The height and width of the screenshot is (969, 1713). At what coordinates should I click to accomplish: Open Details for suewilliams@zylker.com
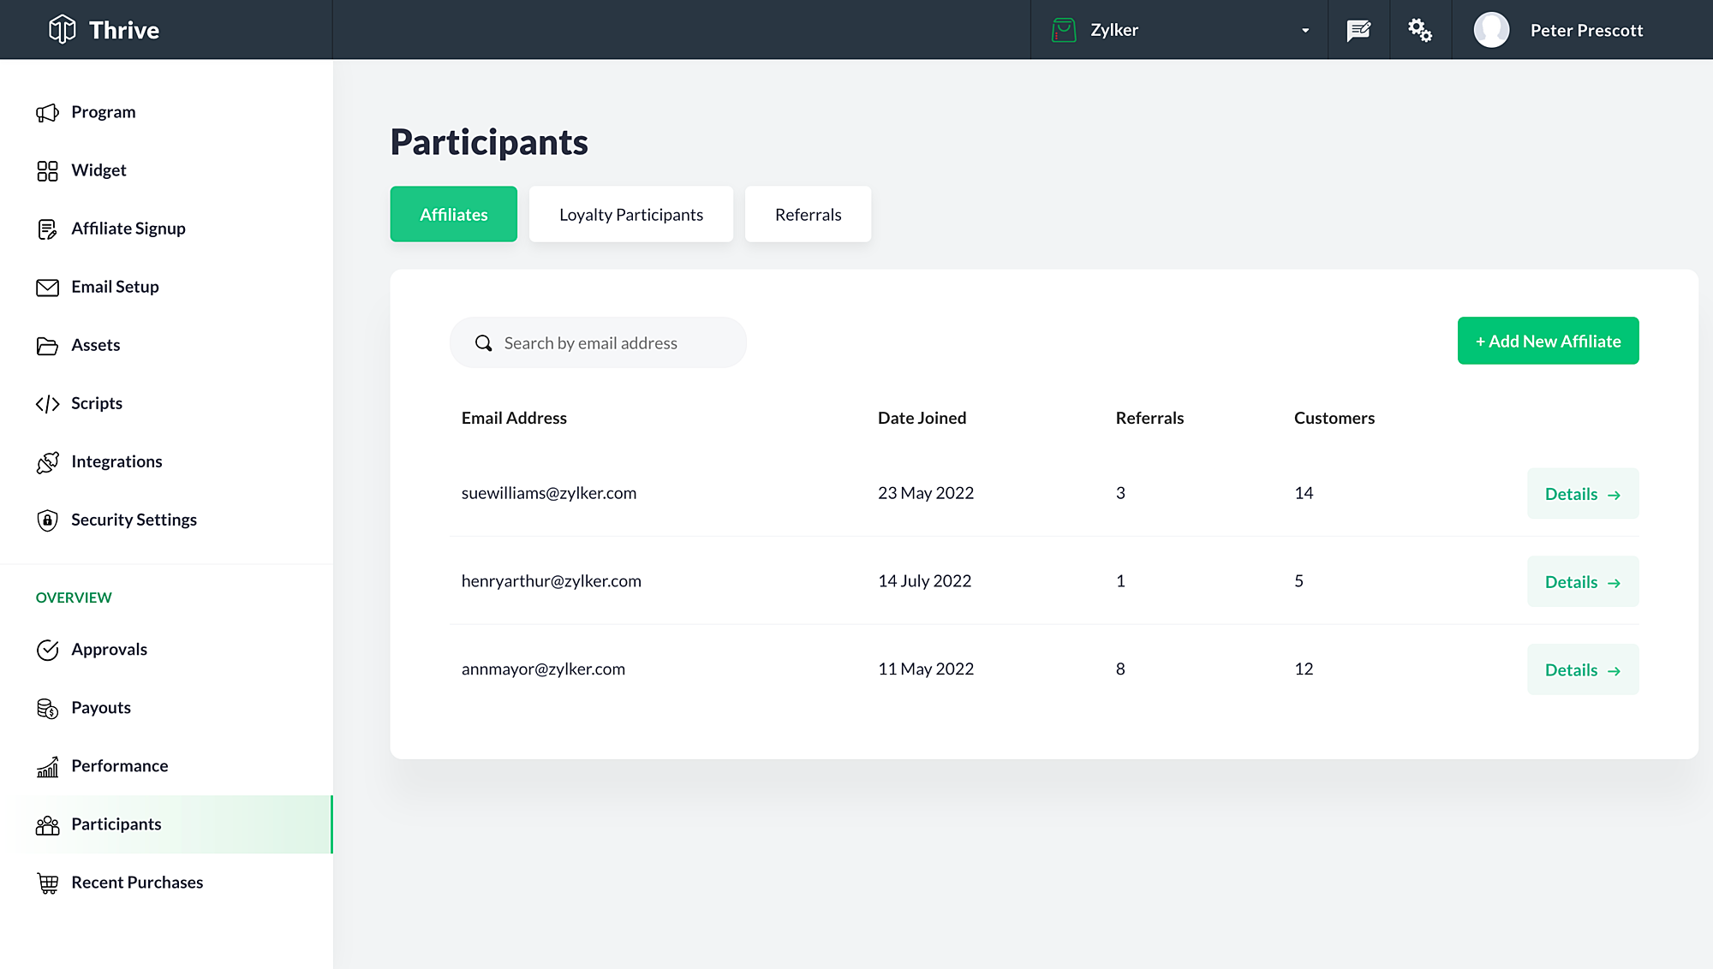point(1582,493)
